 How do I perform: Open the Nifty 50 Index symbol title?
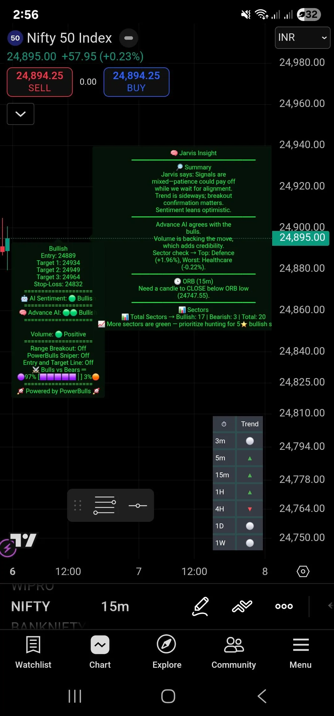click(69, 38)
